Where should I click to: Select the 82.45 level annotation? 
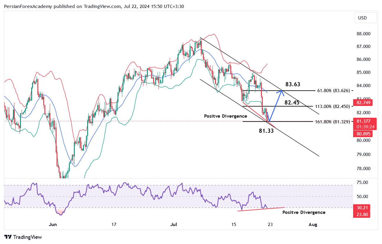(x=292, y=102)
